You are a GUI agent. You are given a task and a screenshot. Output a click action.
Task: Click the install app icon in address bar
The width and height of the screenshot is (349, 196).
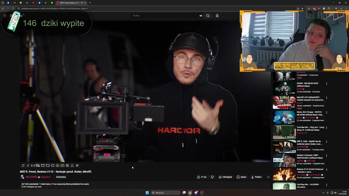click(298, 8)
